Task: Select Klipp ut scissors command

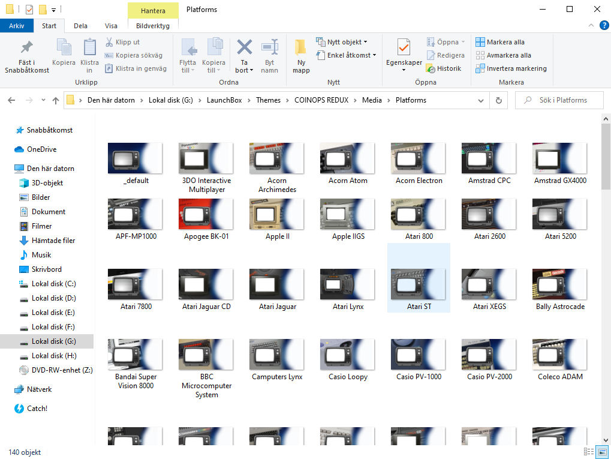Action: 122,42
